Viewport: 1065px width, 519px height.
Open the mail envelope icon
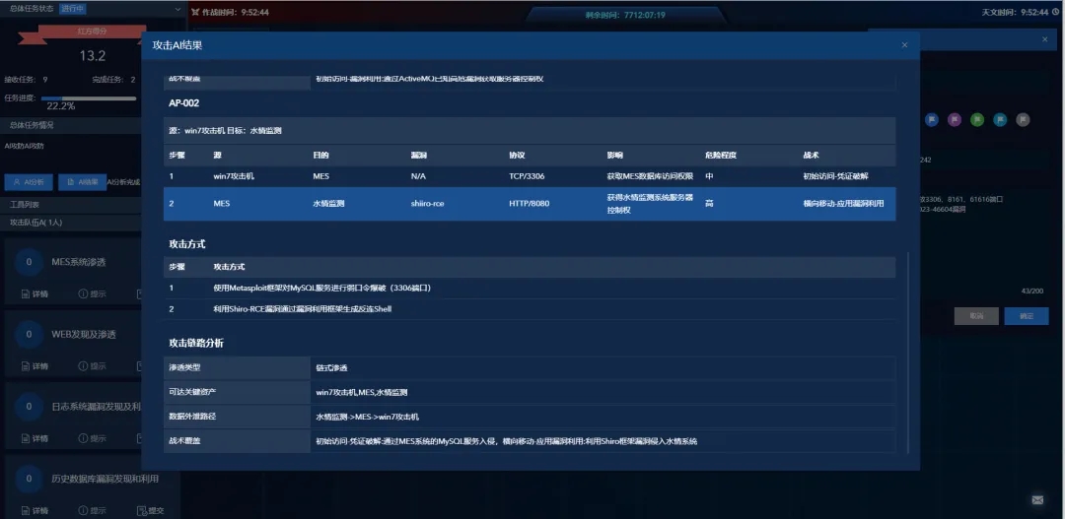tap(1037, 500)
